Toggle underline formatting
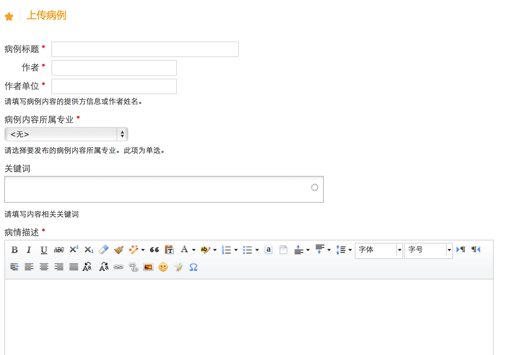This screenshot has width=508, height=355. point(44,250)
